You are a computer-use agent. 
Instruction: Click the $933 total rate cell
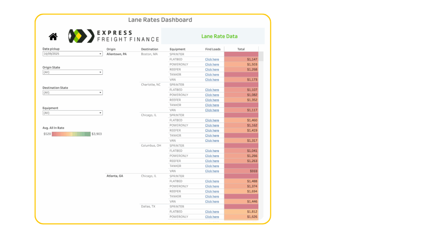[241, 171]
